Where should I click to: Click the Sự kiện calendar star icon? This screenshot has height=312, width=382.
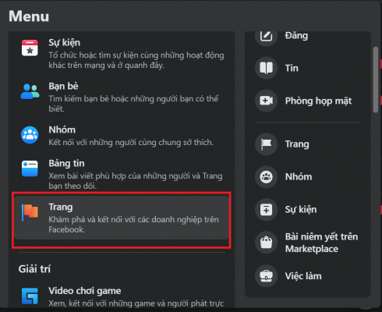coord(30,48)
